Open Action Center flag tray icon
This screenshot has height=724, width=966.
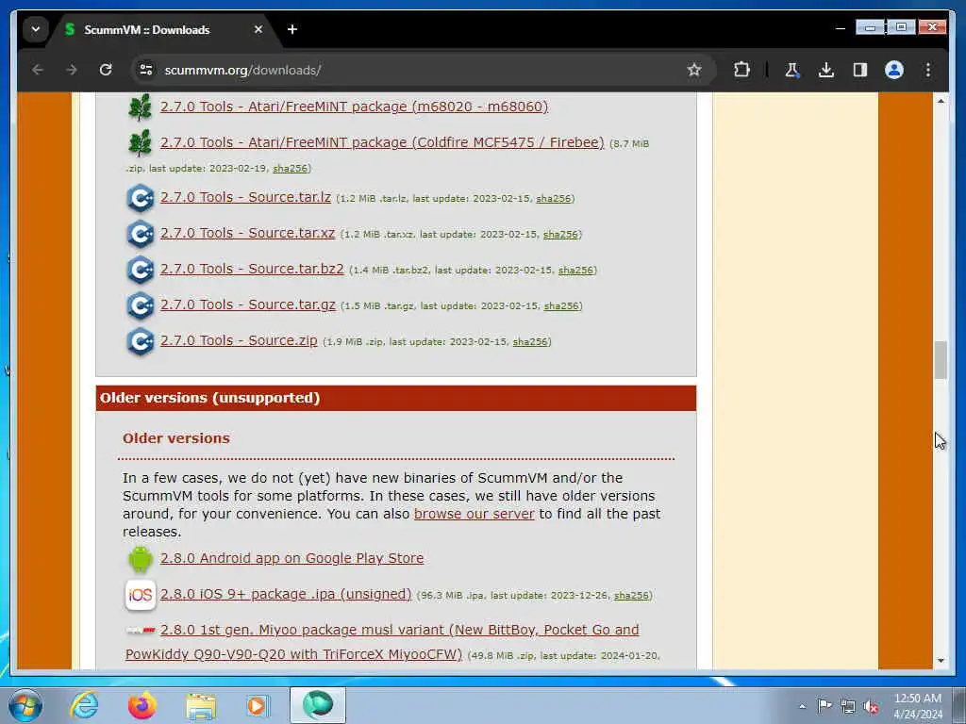(824, 706)
